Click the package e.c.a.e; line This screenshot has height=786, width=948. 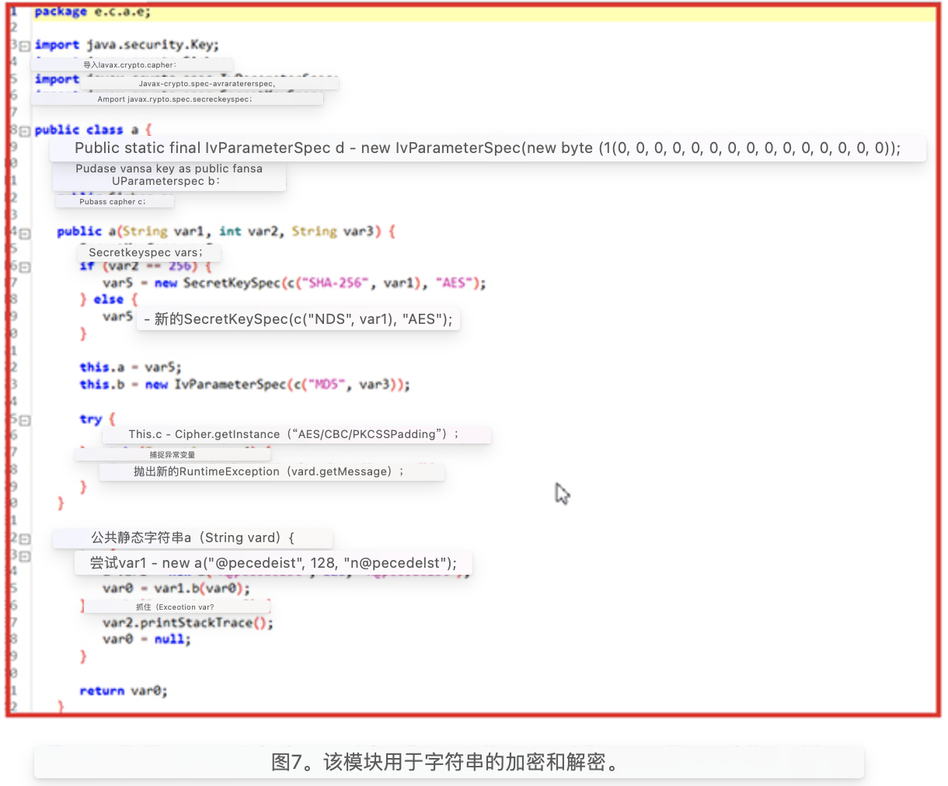[x=92, y=12]
